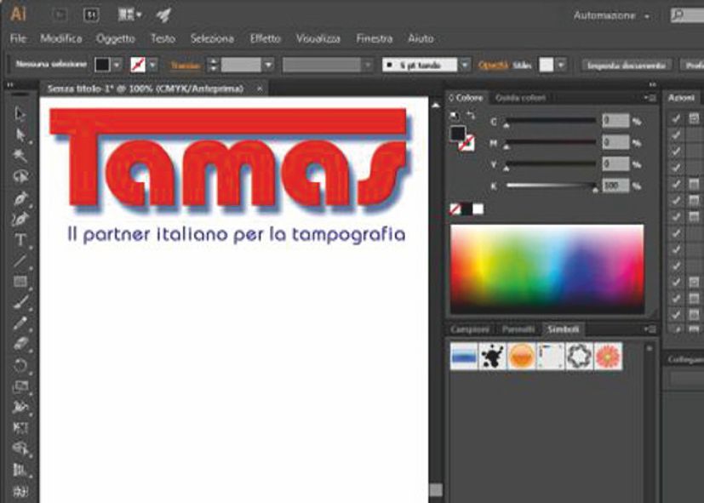This screenshot has height=503, width=704.
Task: Select the Selection arrow tool
Action: 20,114
